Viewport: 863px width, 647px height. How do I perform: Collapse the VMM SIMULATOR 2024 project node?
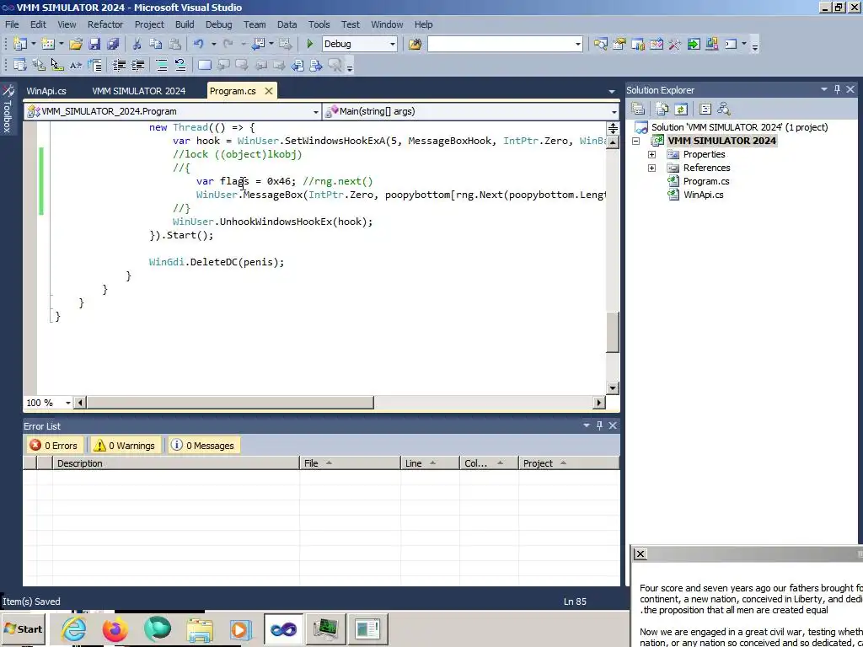[x=635, y=141]
